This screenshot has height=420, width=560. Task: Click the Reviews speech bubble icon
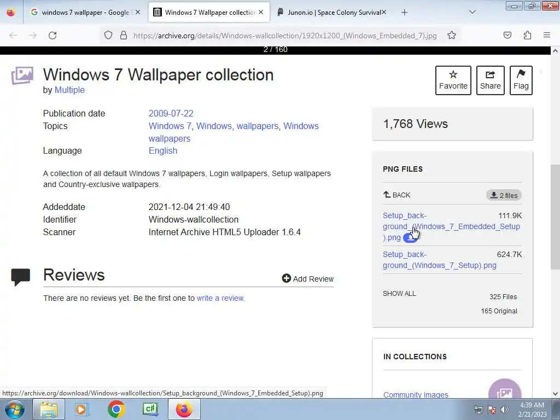pos(21,277)
